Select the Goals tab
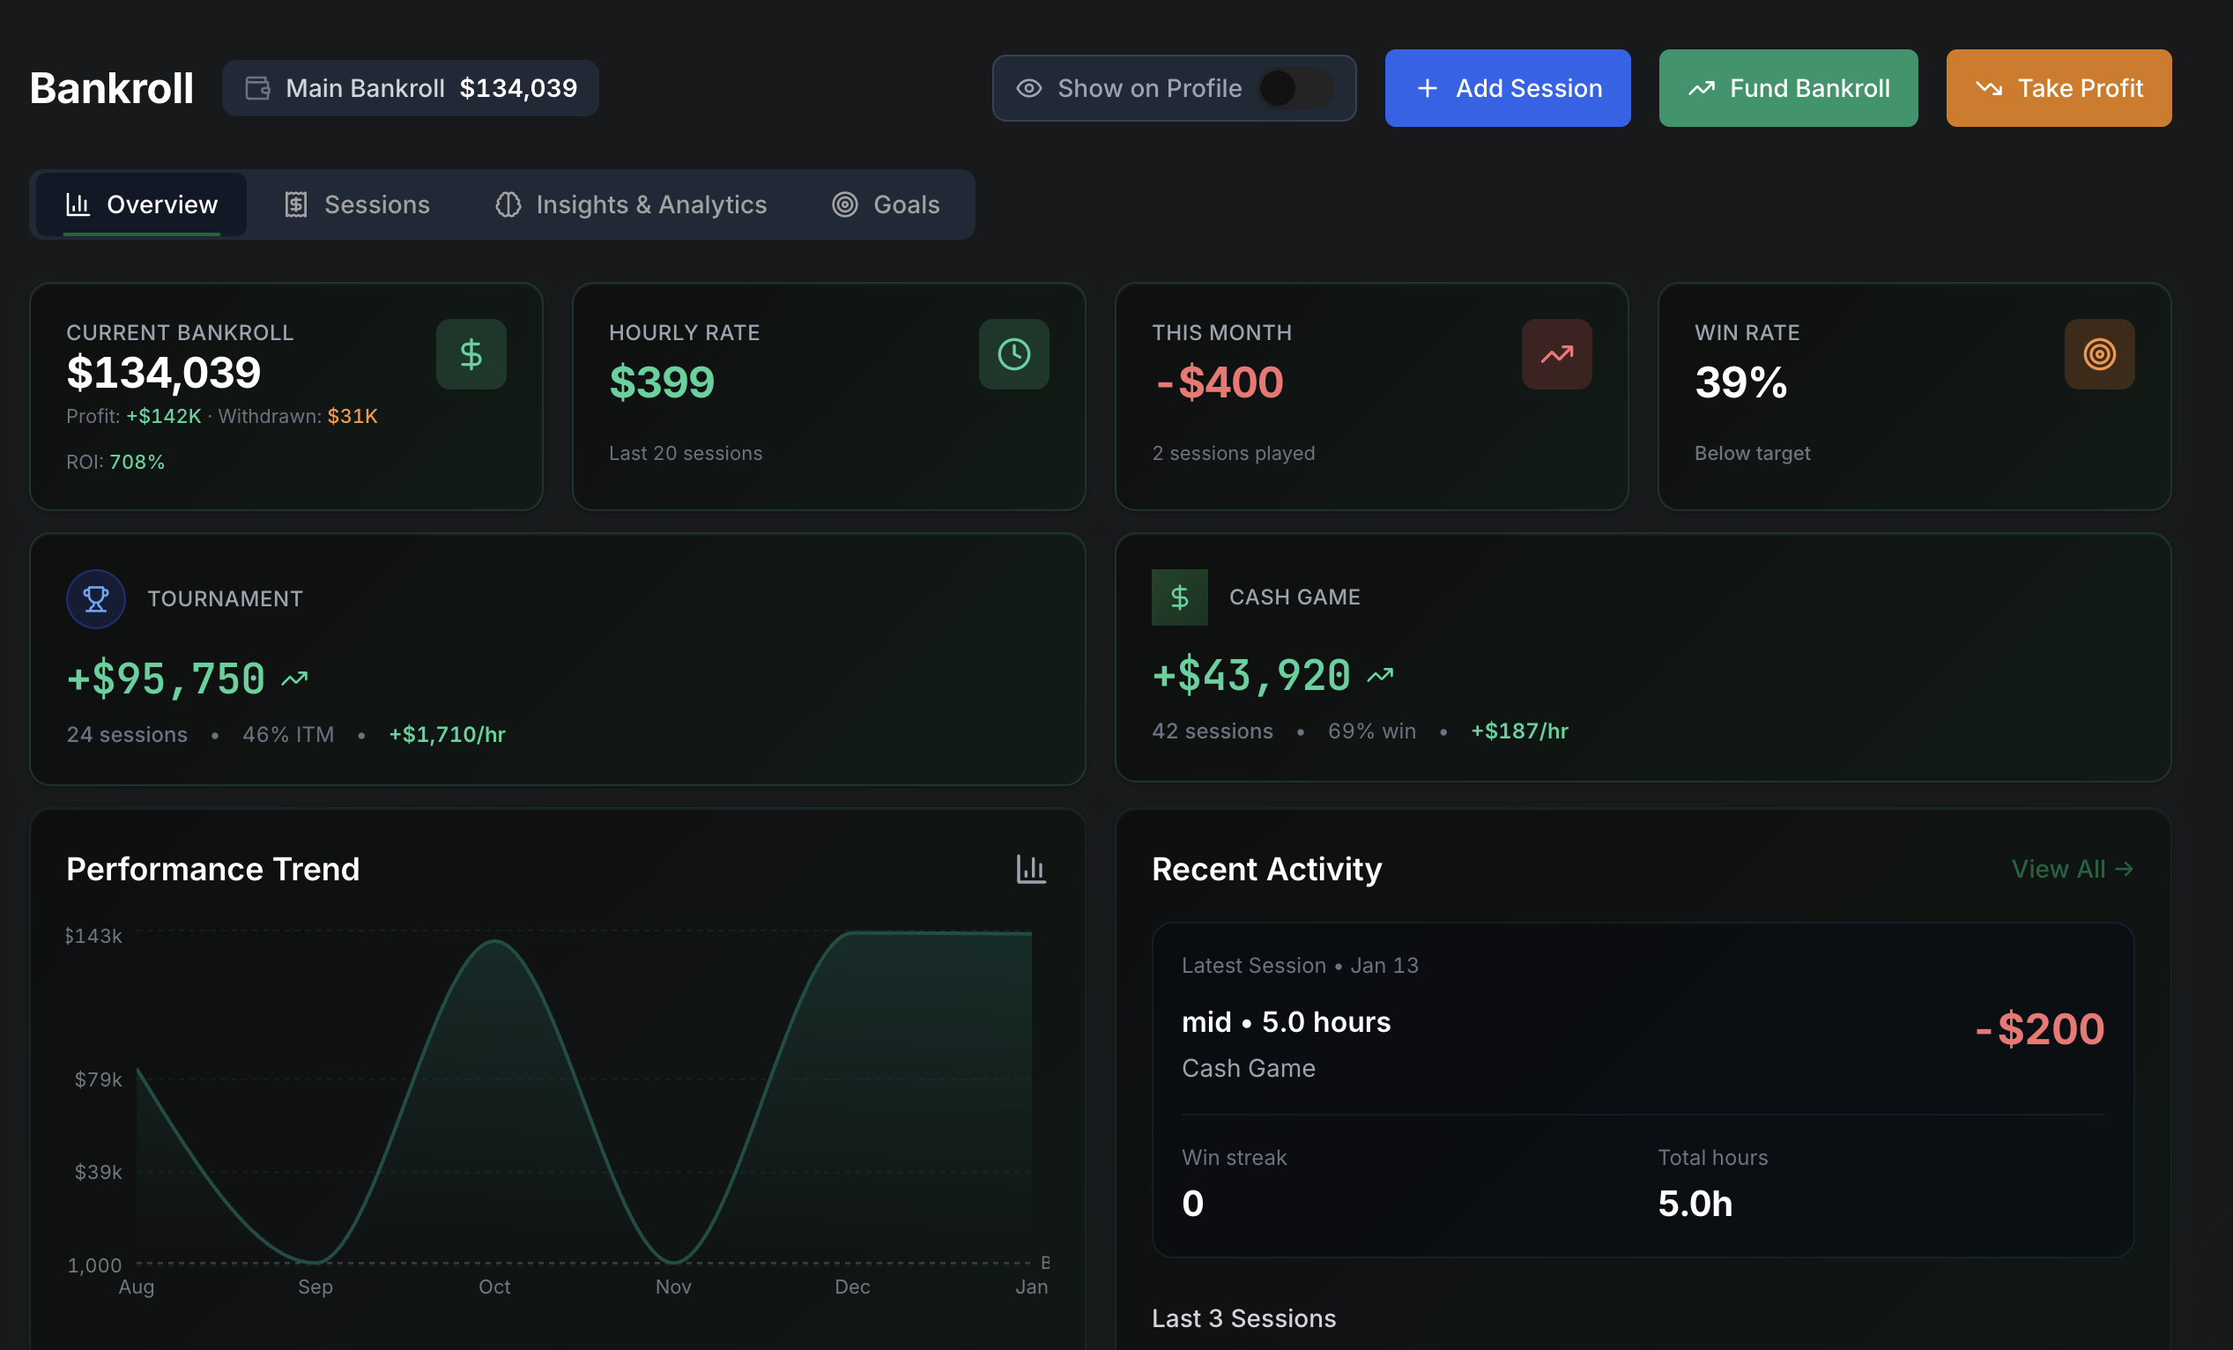This screenshot has width=2233, height=1350. [x=886, y=204]
